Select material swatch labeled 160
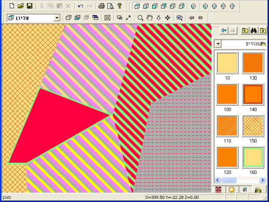 point(253,157)
